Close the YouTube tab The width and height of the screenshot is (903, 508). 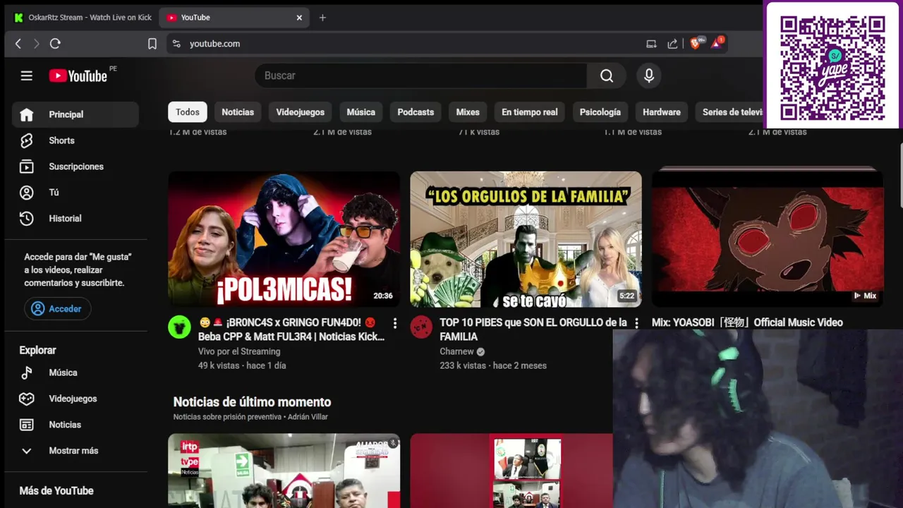coord(299,18)
